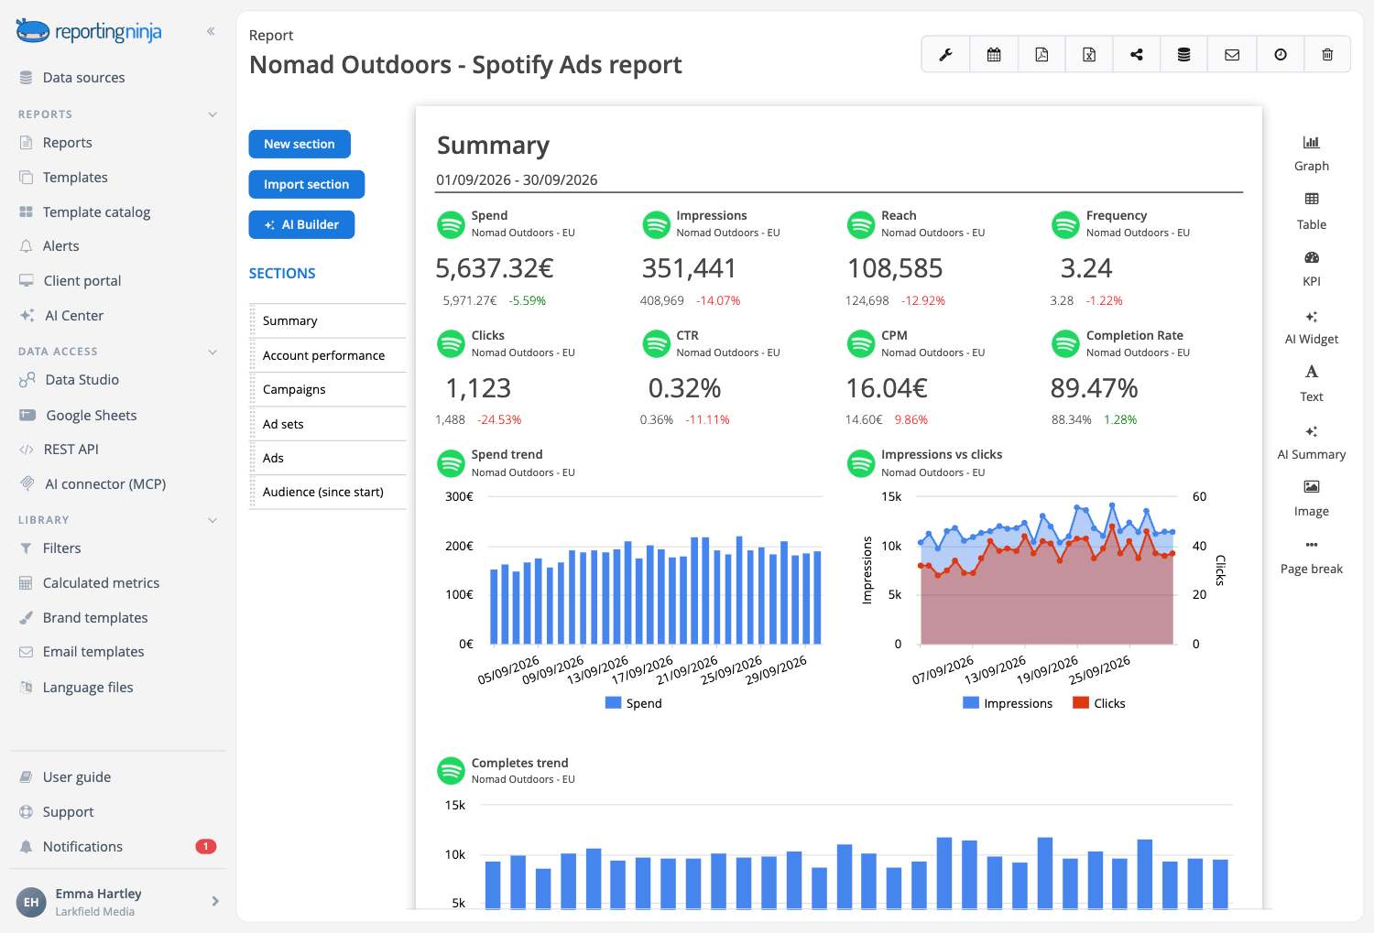
Task: Go to the Ad sets section
Action: tap(328, 424)
